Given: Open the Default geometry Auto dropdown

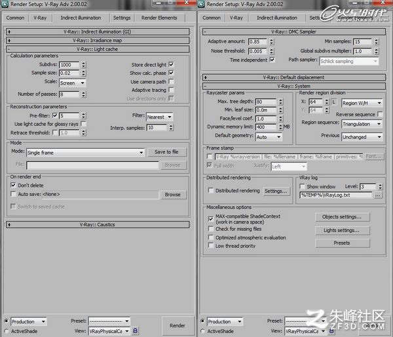Looking at the screenshot, I should pyautogui.click(x=269, y=137).
